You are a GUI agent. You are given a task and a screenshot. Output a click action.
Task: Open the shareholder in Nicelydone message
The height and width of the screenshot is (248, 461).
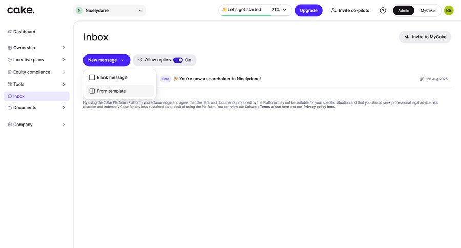(x=220, y=79)
